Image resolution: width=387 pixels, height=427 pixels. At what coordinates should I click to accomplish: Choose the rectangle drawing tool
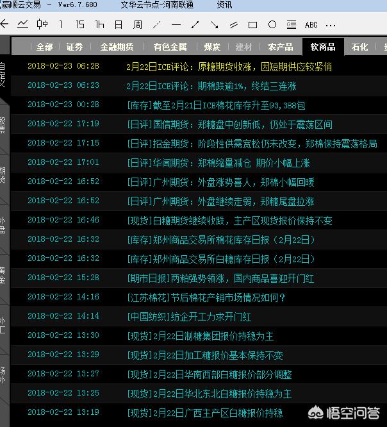point(253,25)
